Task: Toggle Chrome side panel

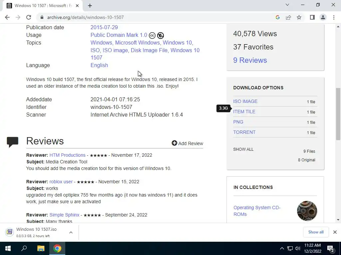Action: pos(312,17)
